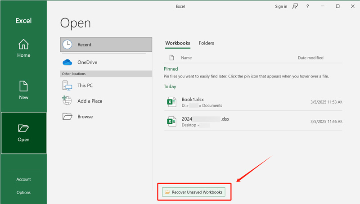
Task: Click the feedback person icon in title bar
Action: tap(295, 6)
